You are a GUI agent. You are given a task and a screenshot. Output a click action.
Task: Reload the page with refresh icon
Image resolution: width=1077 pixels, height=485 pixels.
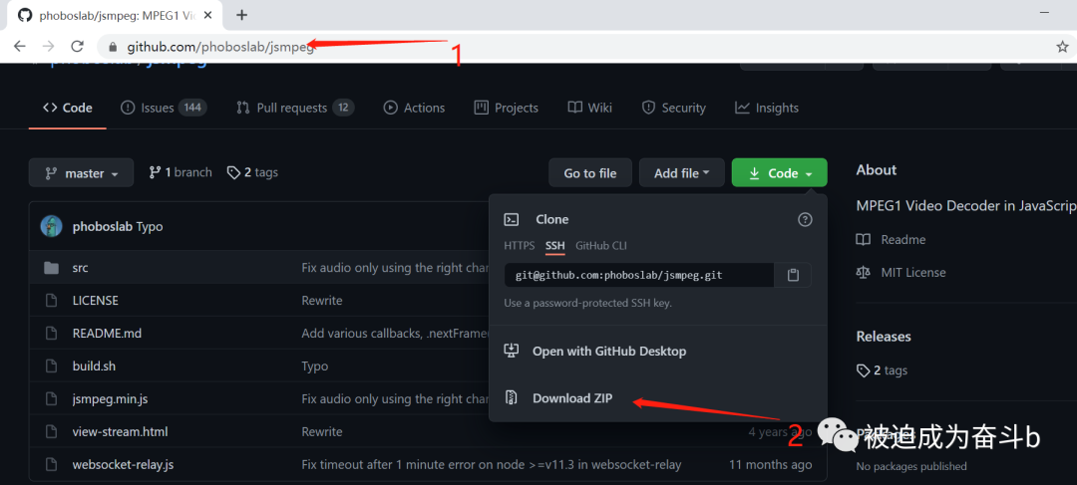click(78, 46)
